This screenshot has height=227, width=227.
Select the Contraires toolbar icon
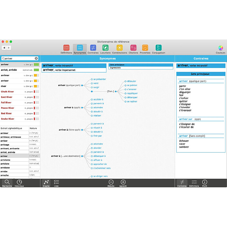(93, 48)
